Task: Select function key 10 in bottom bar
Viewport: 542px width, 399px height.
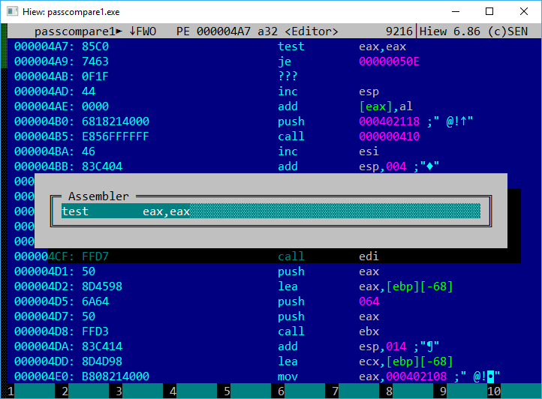Action: [x=514, y=391]
